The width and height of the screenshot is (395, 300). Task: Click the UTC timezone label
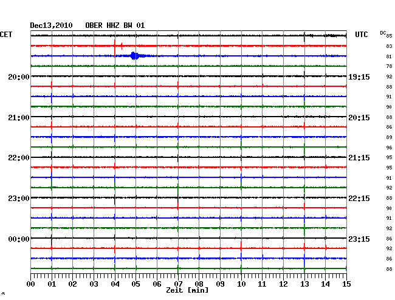point(361,35)
